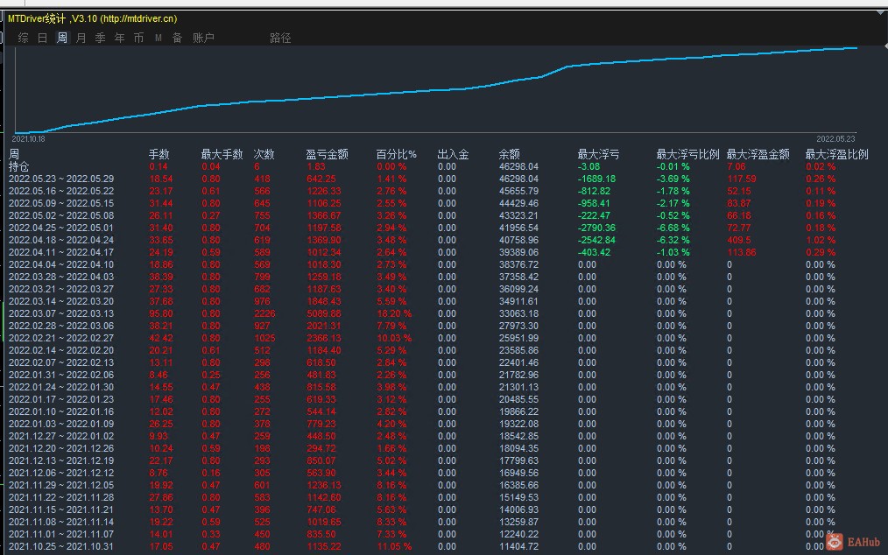The width and height of the screenshot is (888, 555).
Task: Select the 币 currency tab
Action: 138,38
